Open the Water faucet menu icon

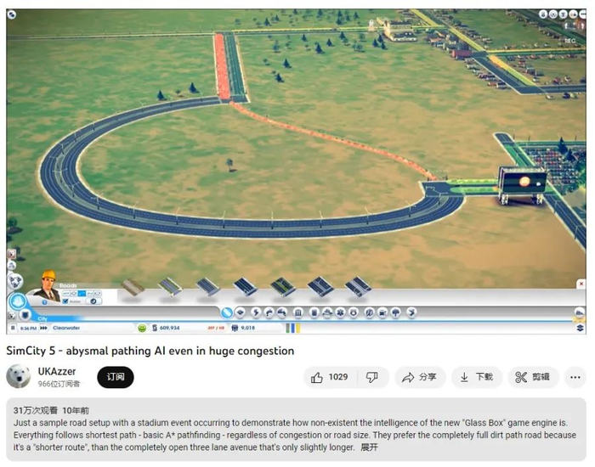(x=269, y=312)
